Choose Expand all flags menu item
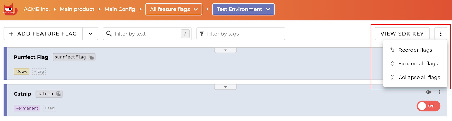The width and height of the screenshot is (452, 121). click(x=418, y=64)
